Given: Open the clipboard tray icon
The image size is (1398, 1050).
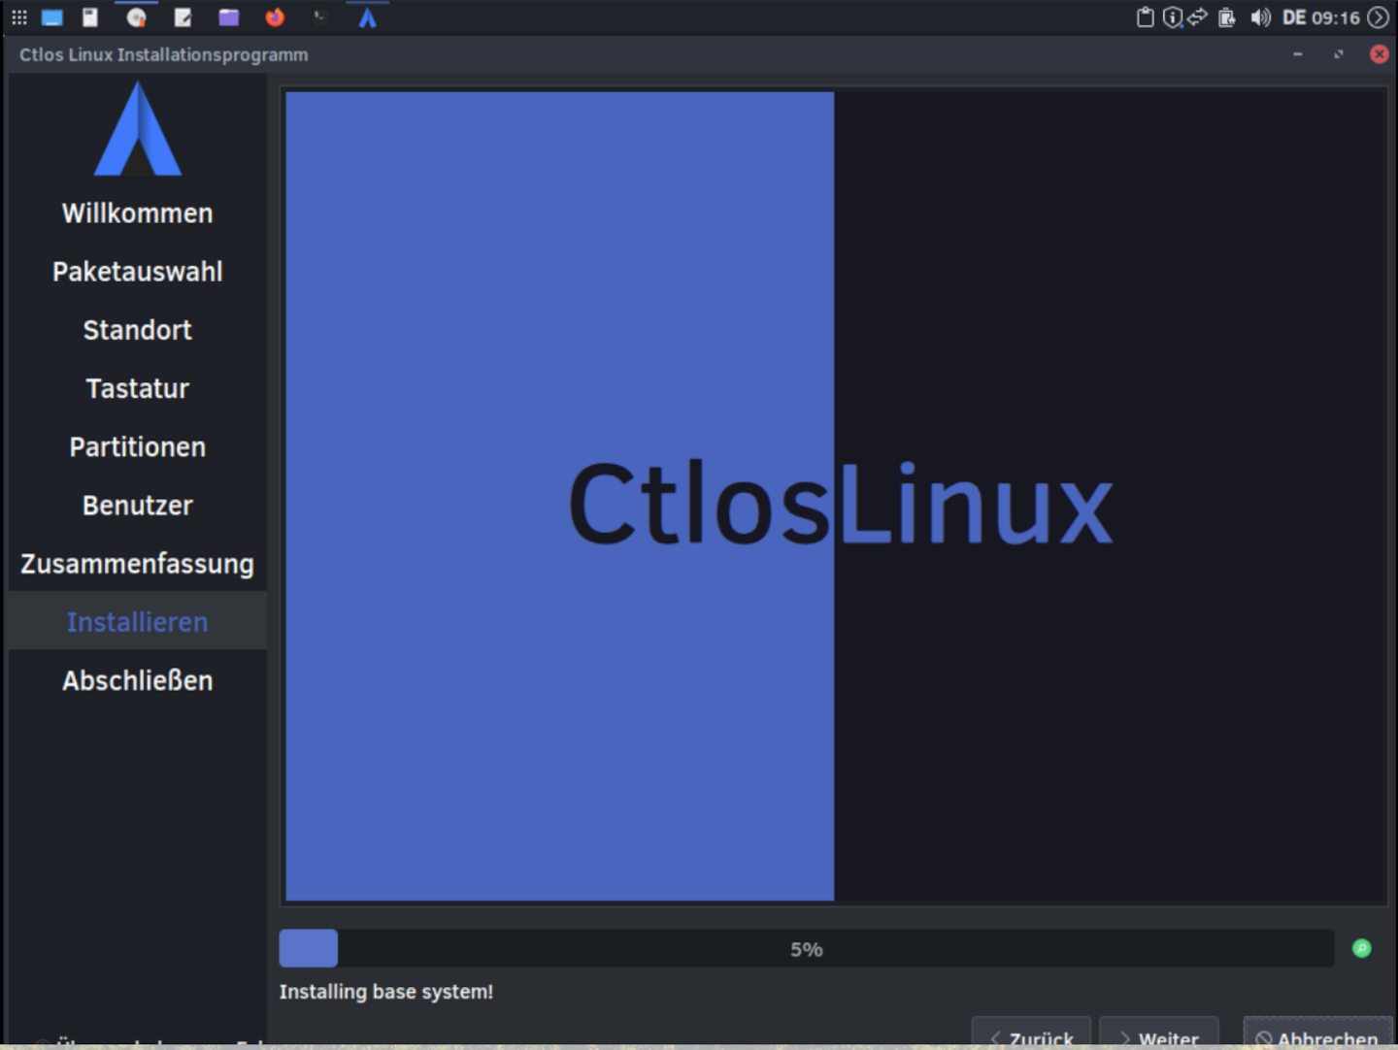Looking at the screenshot, I should click(1146, 17).
